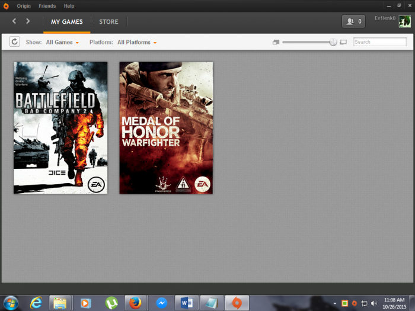Open Microsoft Word from the taskbar

pos(187,303)
